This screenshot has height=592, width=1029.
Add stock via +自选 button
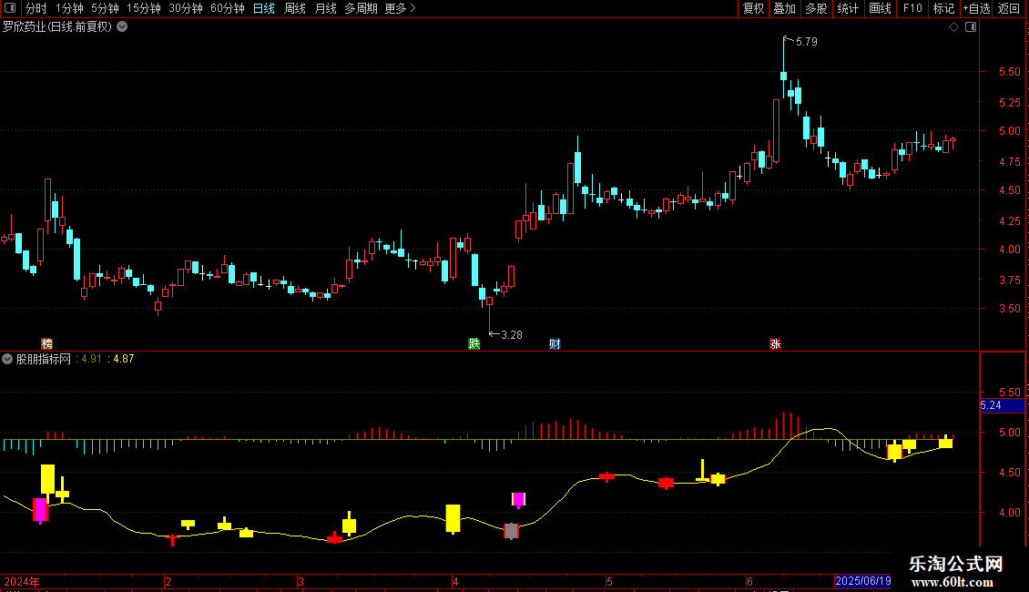click(x=976, y=8)
